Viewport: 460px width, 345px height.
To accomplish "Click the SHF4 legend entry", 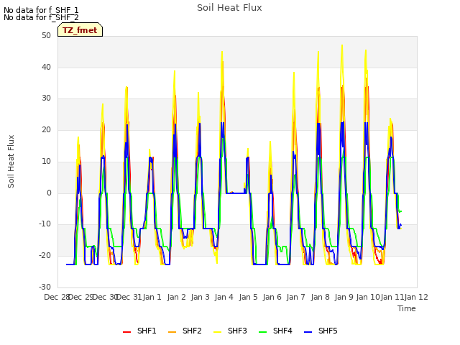I will [275, 331].
